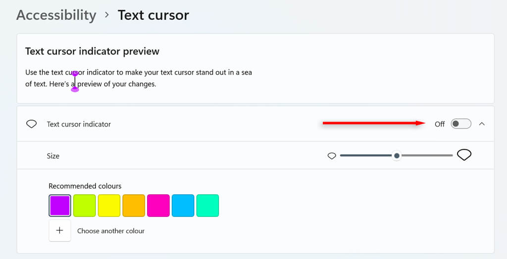507x259 pixels.
Task: Click the Text cursor page title
Action: click(153, 15)
